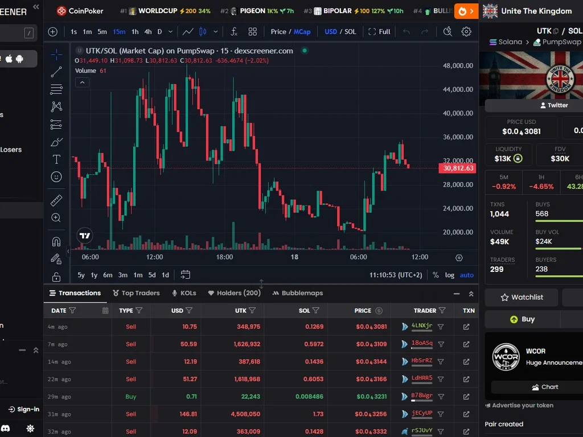The width and height of the screenshot is (583, 437).
Task: Select the 5d range at chart bottom
Action: [152, 275]
